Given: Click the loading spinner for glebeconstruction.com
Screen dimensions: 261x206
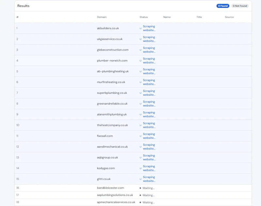Looking at the screenshot, I should pyautogui.click(x=141, y=50).
